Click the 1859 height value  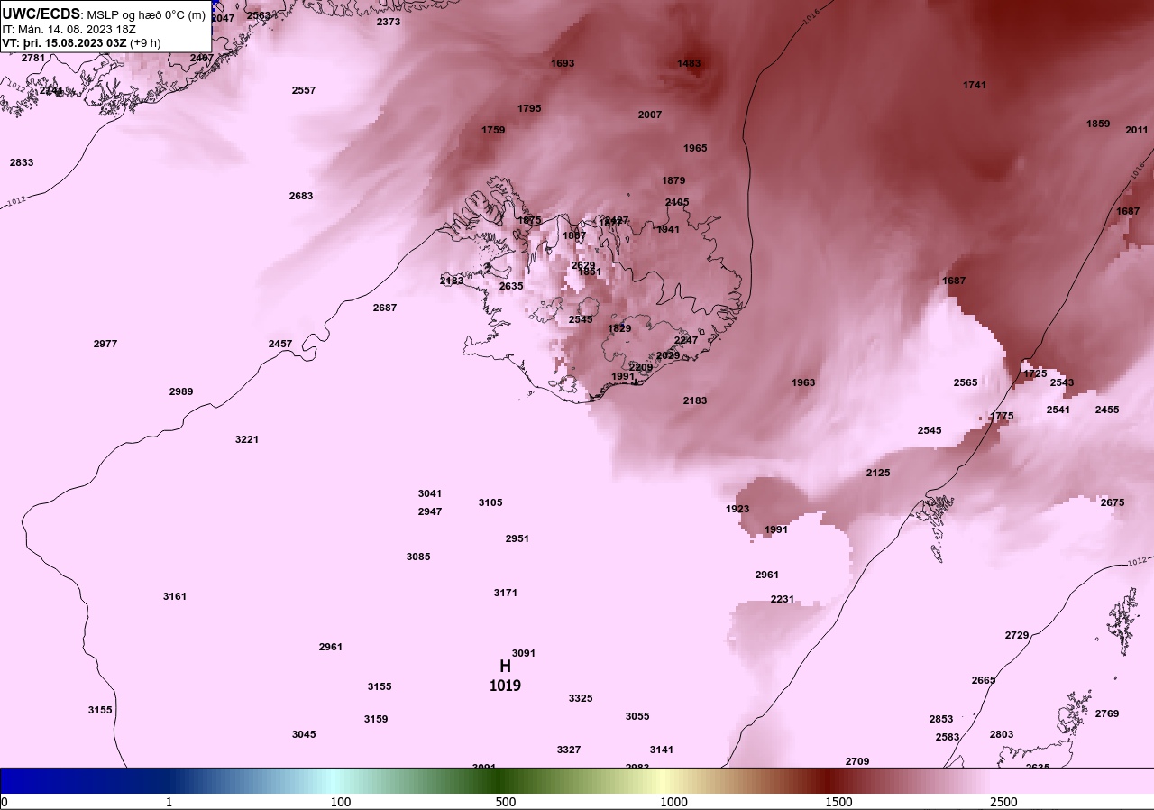coord(1098,124)
